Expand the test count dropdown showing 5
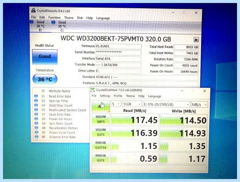Viewport: 240px width, 182px height. tap(116, 104)
